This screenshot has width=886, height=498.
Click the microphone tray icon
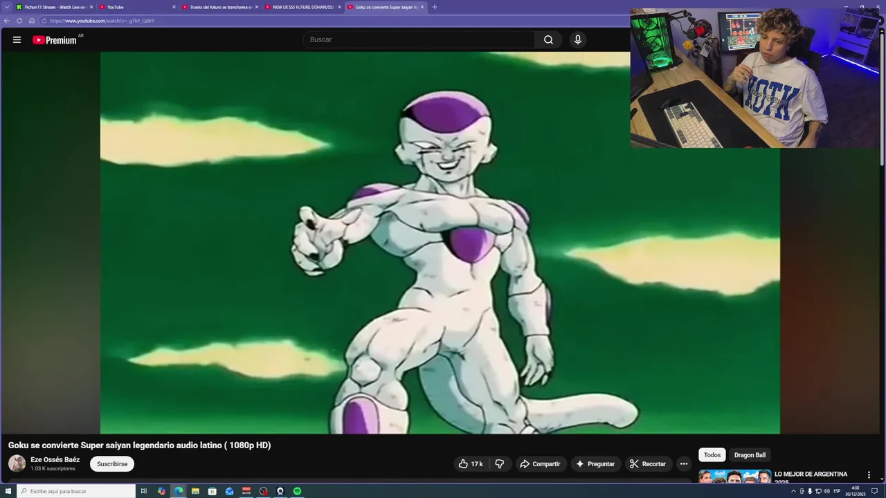click(810, 491)
